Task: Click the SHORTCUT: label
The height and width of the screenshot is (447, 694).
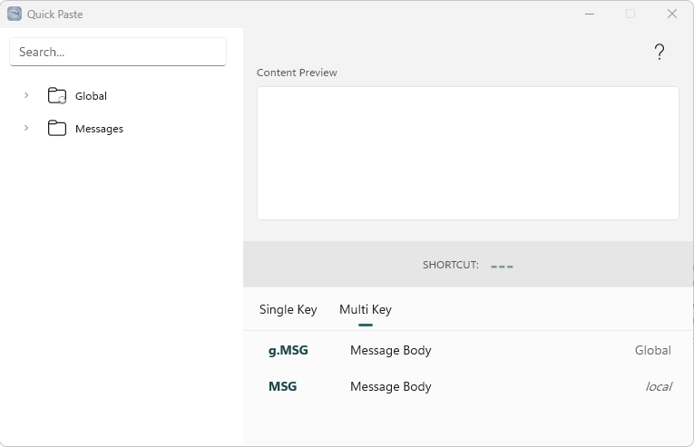Action: pos(451,265)
